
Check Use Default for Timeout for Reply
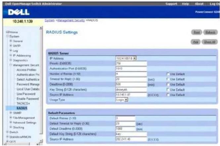point(168,79)
